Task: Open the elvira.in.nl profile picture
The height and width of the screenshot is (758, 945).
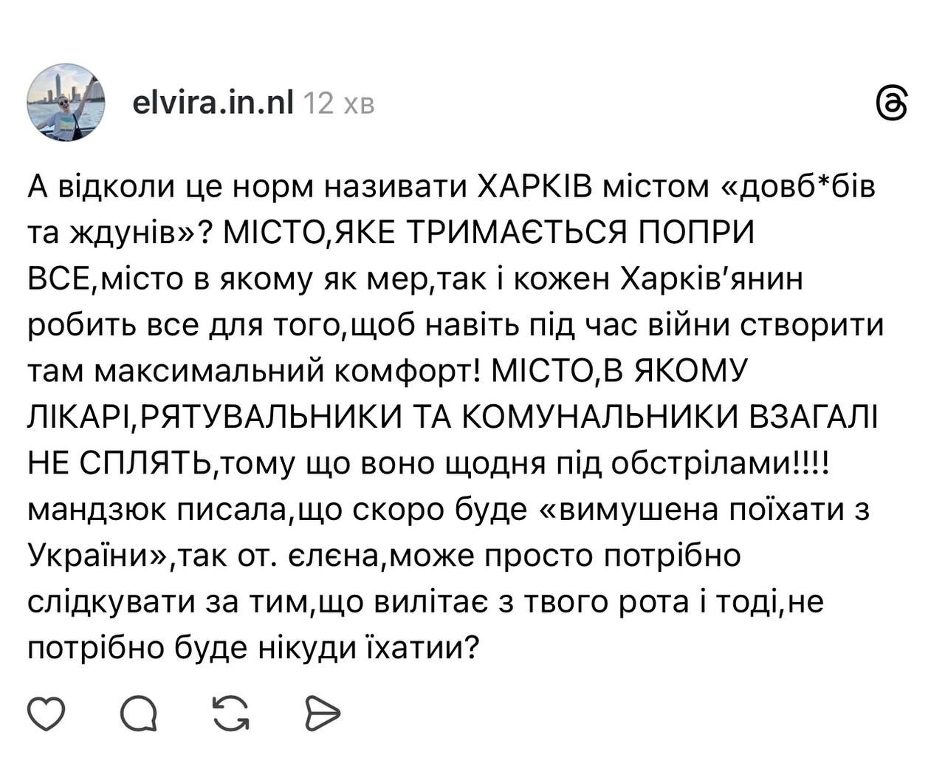Action: tap(66, 103)
